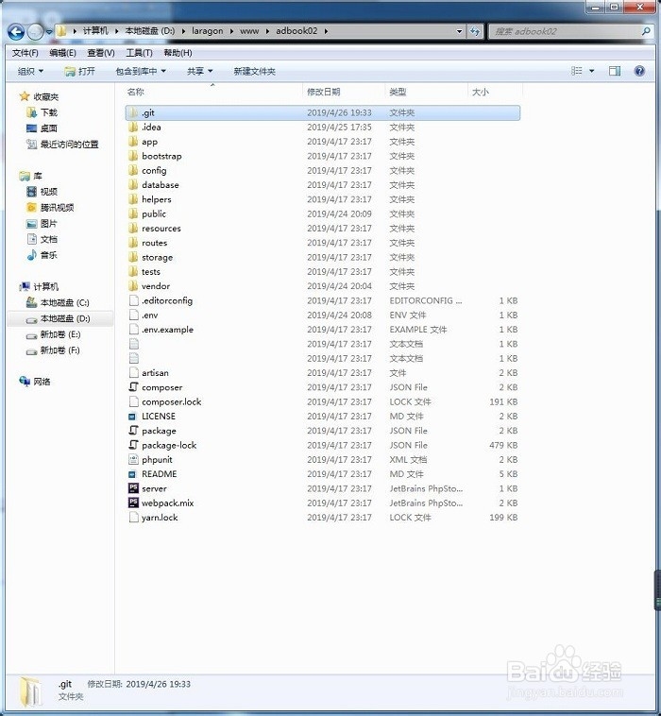The image size is (661, 716).
Task: Select the LICENSE markdown file icon
Action: [x=132, y=417]
